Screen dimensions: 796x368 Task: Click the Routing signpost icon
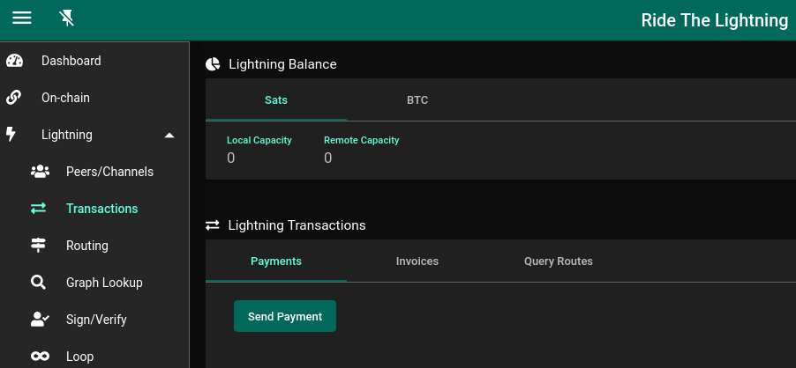click(39, 246)
